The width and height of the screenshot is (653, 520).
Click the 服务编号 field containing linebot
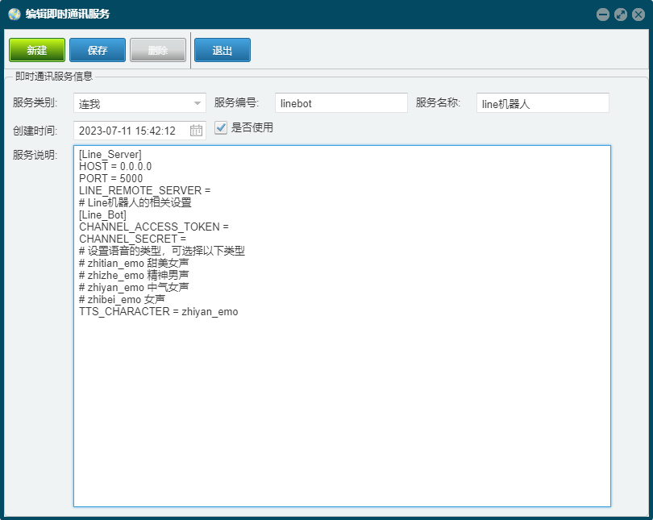point(341,103)
